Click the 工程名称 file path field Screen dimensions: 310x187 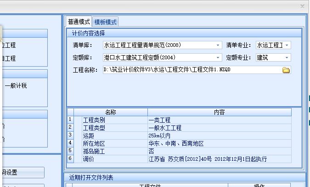[x=191, y=70]
